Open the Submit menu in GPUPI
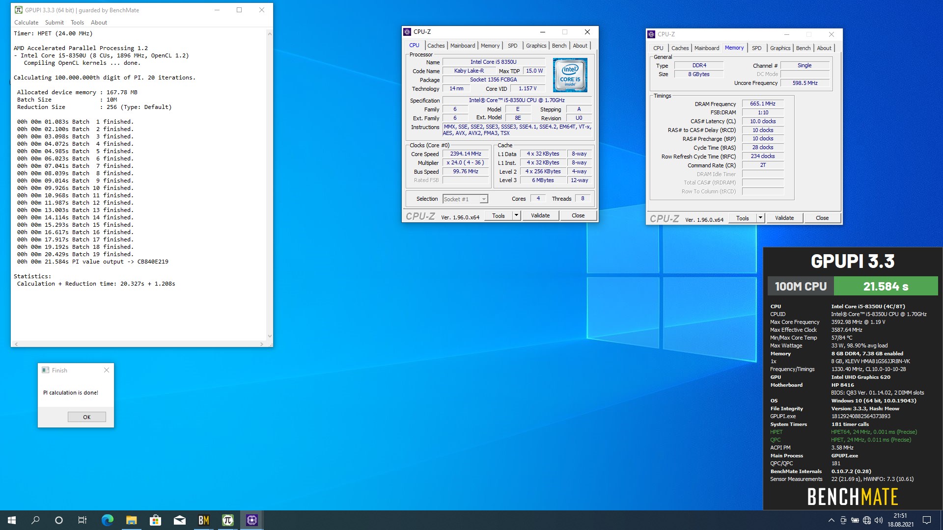 54,23
